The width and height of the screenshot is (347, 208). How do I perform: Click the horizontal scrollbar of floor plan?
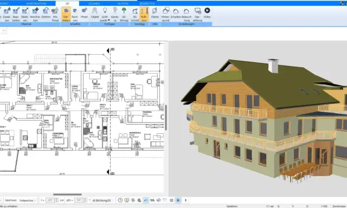[x=67, y=194]
